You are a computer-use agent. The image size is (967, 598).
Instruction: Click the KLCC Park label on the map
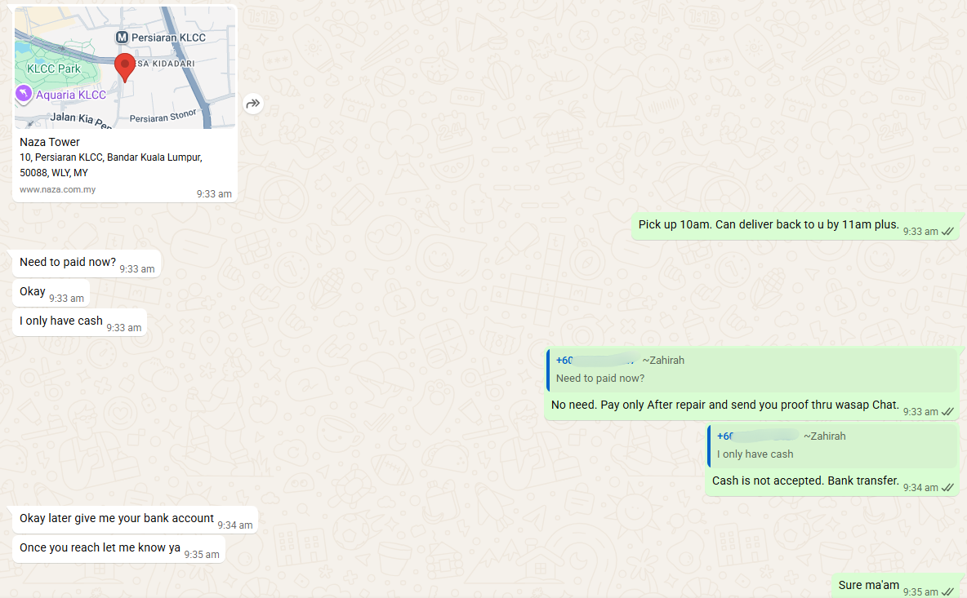tap(54, 69)
